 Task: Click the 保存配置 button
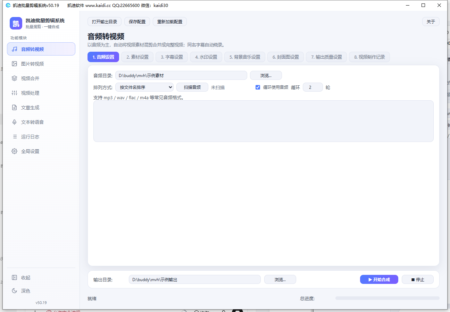(x=137, y=22)
